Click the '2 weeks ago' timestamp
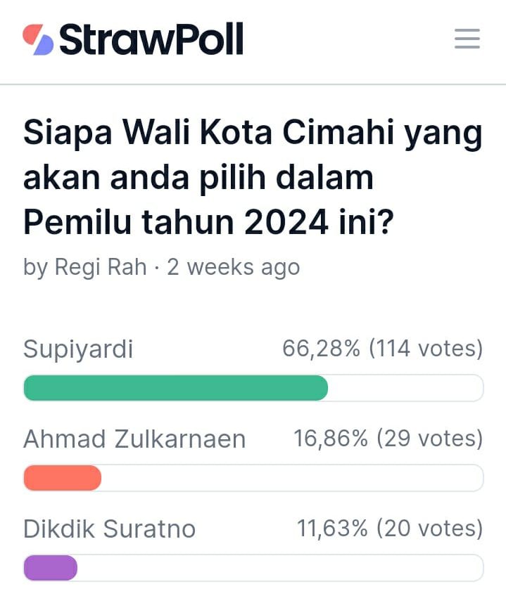This screenshot has width=506, height=596. 234,267
